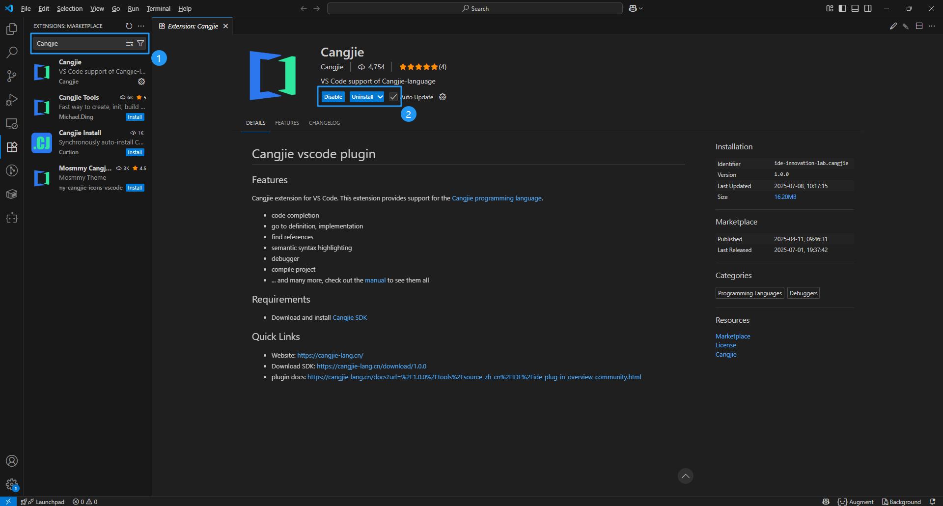Open the https://cangjie-lang.cn/ website link
Screen dimensions: 943x506
click(x=330, y=356)
